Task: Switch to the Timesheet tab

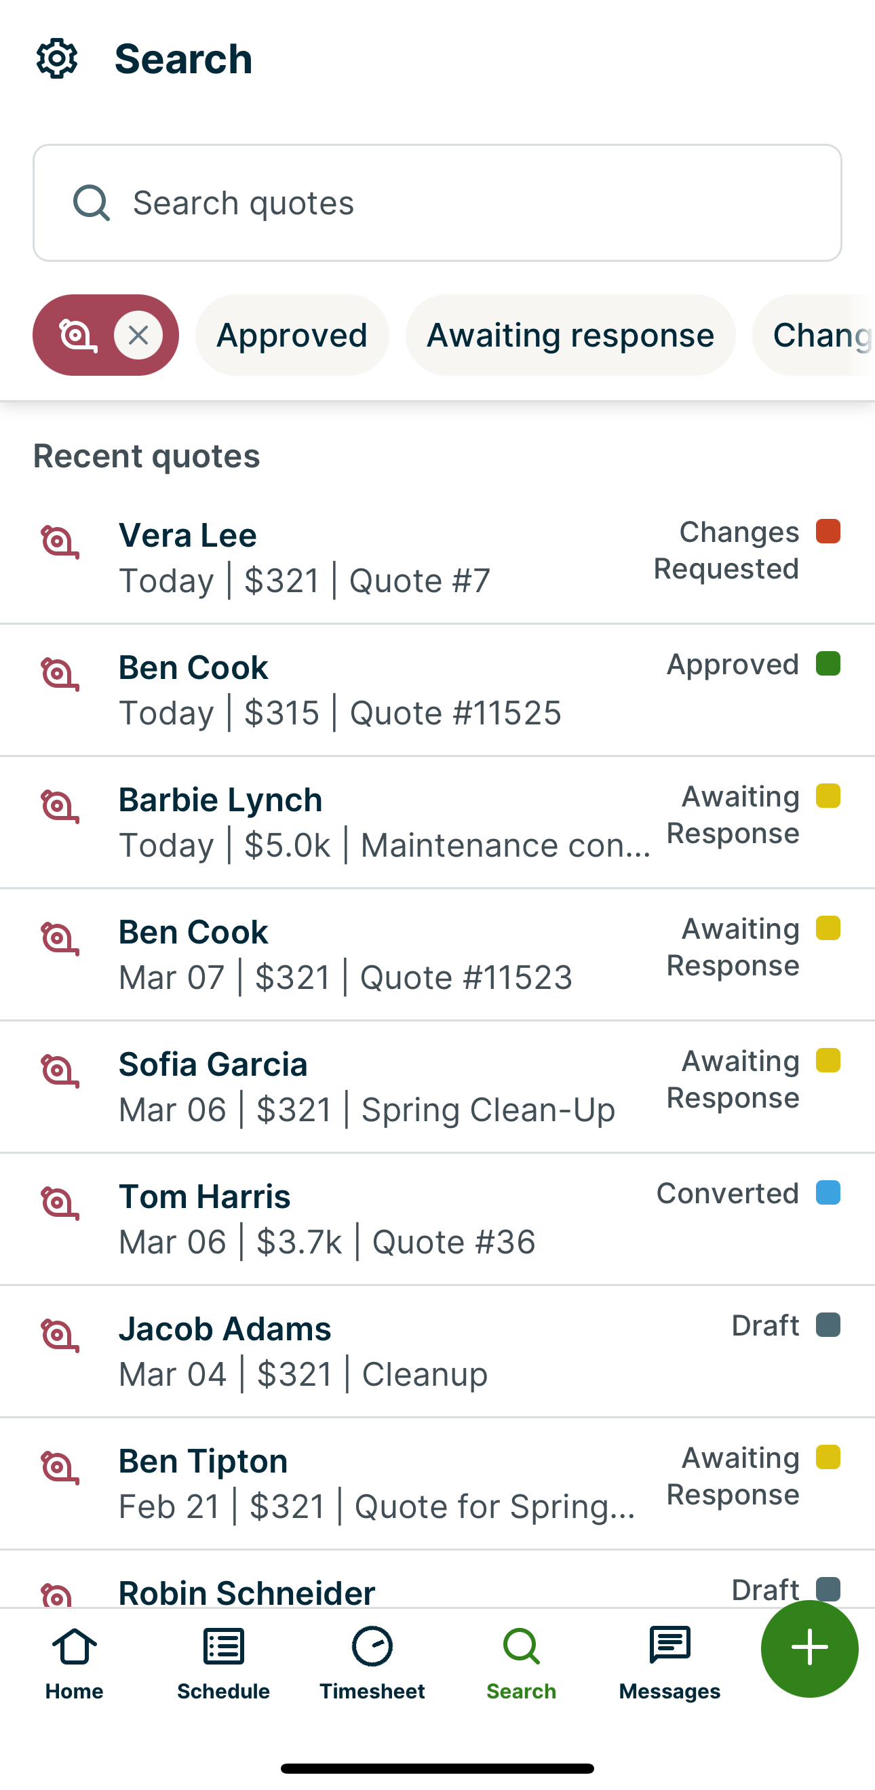Action: 372,1662
